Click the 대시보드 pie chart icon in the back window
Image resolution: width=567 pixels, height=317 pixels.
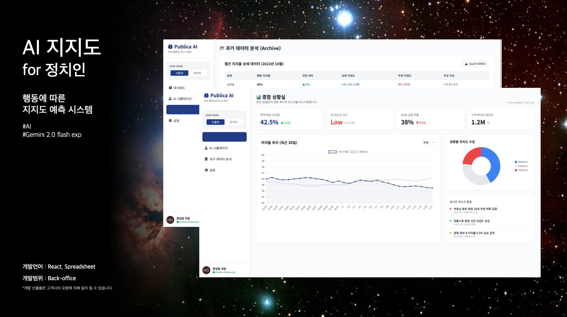tap(170, 88)
